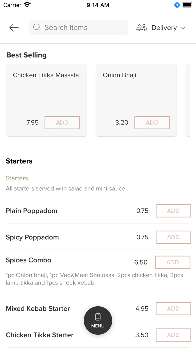196x349 pixels.
Task: Expand the chevron next to Delivery
Action: click(183, 28)
